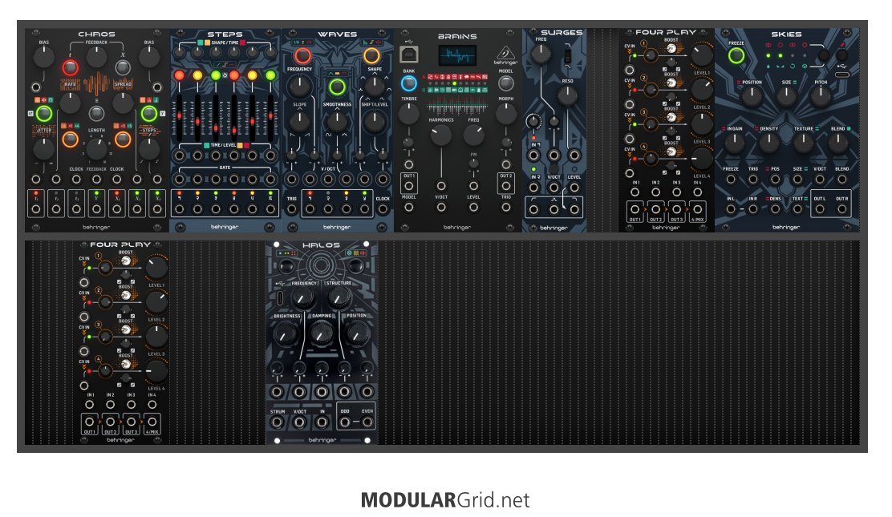Viewport: 892px width, 517px height.
Task: Click the Out L jack on Skies
Action: click(819, 208)
